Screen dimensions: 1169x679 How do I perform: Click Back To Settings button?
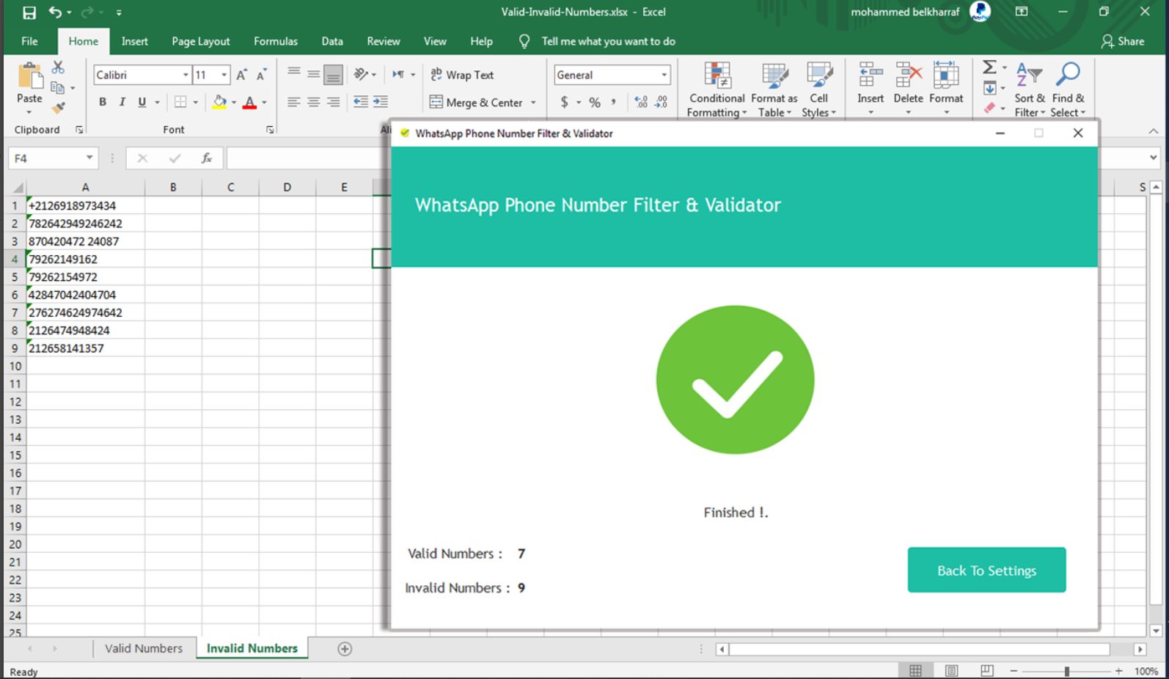click(x=986, y=570)
